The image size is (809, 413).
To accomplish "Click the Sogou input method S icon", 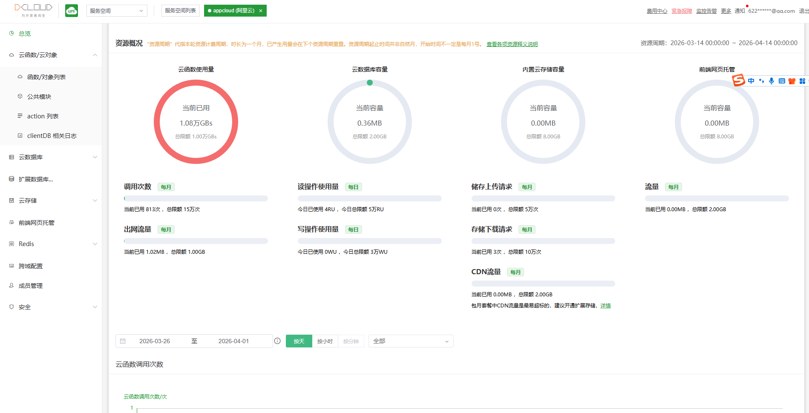I will tap(738, 80).
